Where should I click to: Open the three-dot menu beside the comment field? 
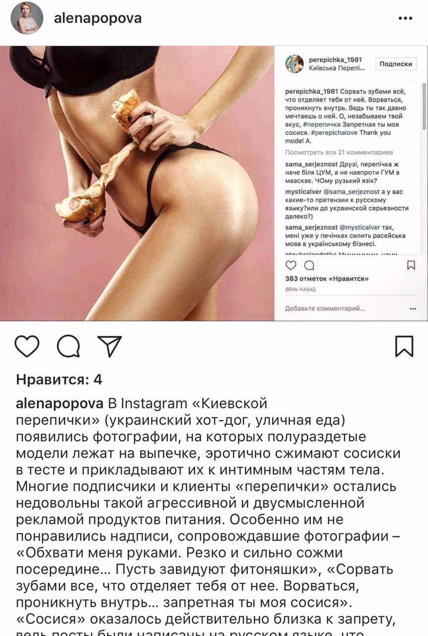[x=413, y=309]
